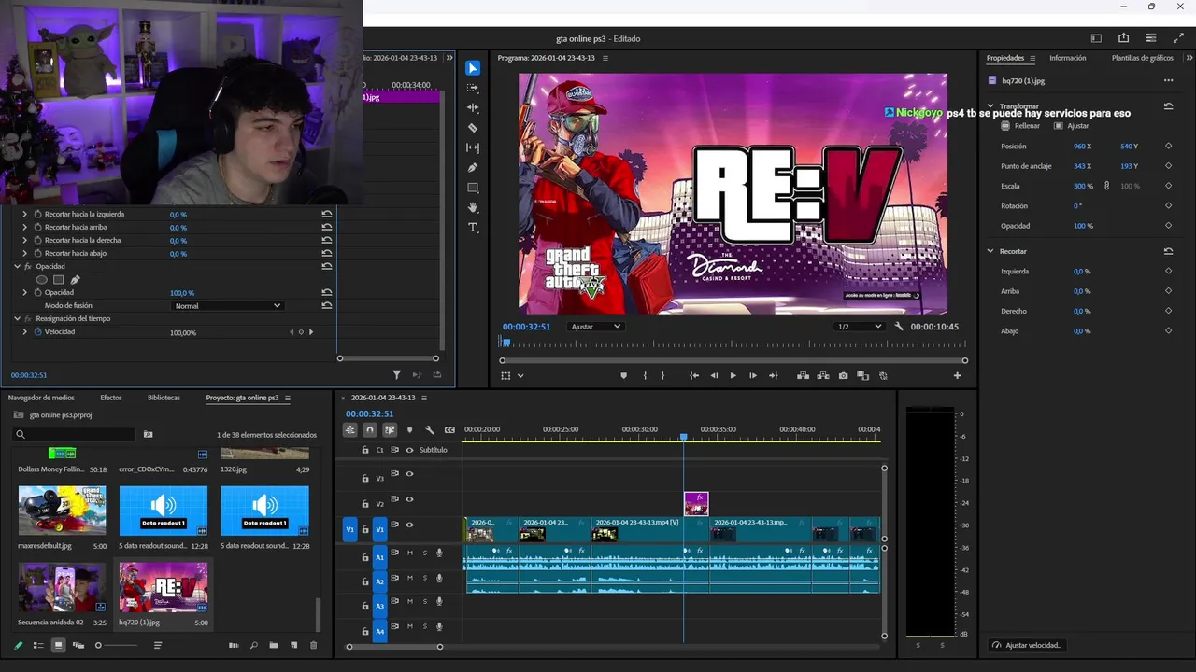Click the project panel zoom slider
The width and height of the screenshot is (1196, 672).
118,645
